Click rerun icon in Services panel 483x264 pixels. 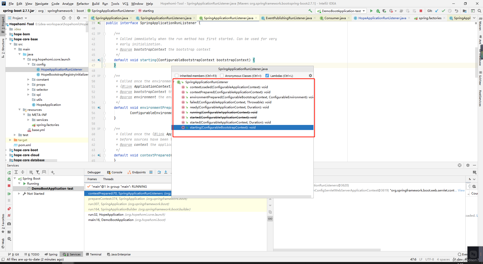pos(9,173)
